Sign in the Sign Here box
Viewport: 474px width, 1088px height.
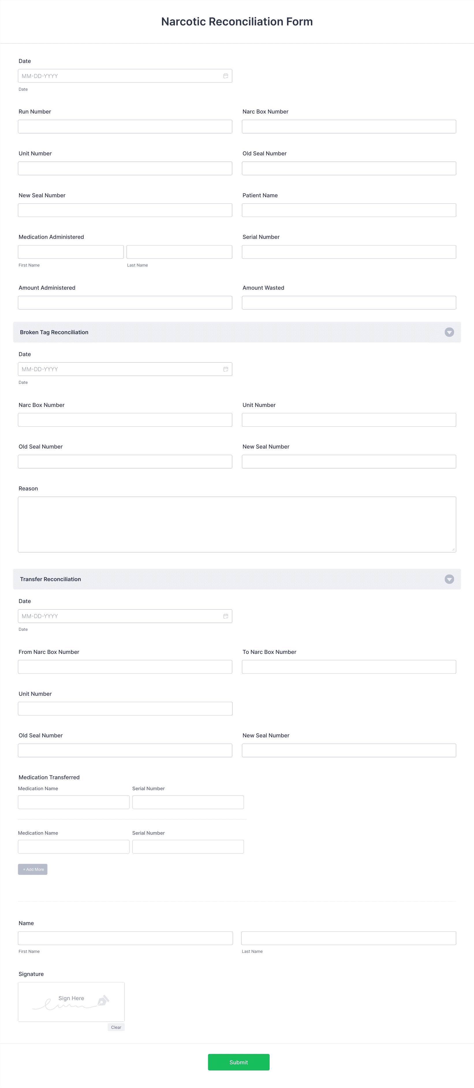pyautogui.click(x=71, y=1002)
